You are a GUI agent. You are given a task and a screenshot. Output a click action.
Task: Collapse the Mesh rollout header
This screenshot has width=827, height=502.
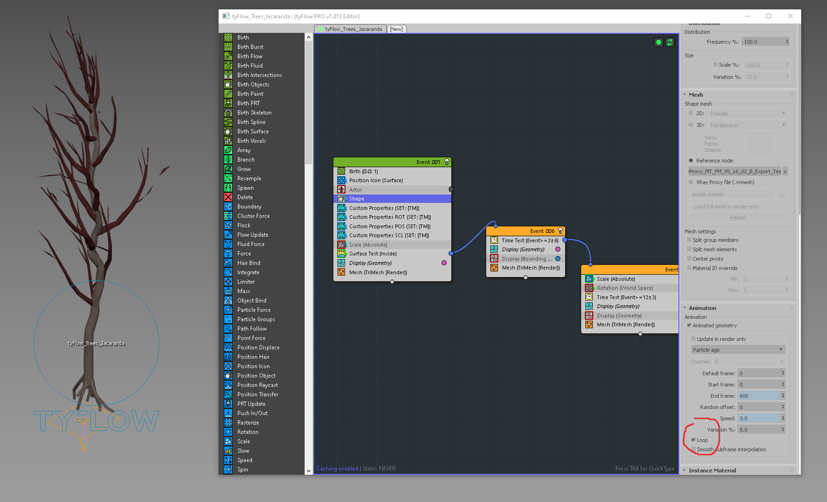point(696,95)
